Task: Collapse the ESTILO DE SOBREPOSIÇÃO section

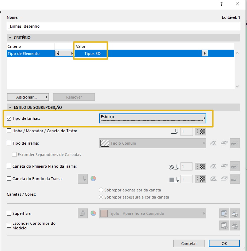Action: pos(10,107)
